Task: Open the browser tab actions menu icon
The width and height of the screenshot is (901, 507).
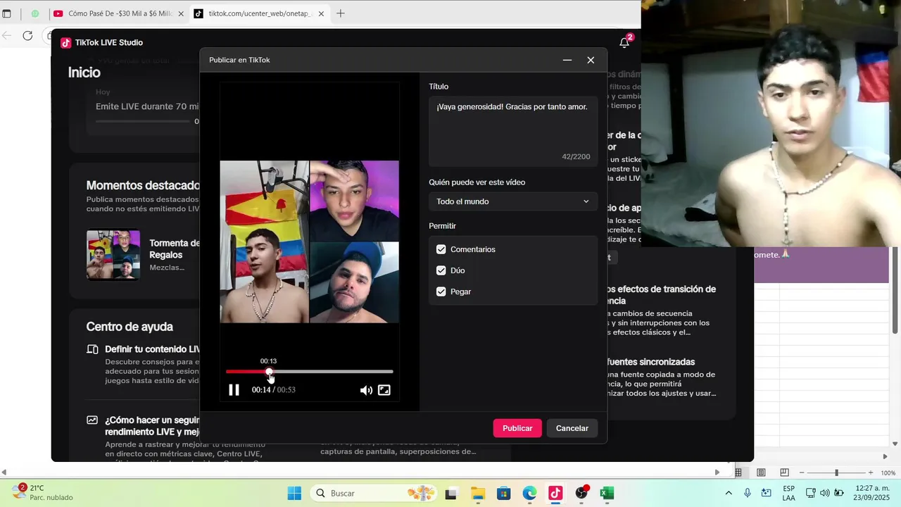Action: 7,13
